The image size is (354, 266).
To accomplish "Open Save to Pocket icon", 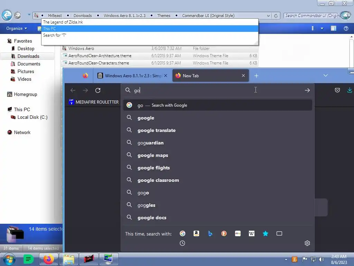I will pos(337,90).
